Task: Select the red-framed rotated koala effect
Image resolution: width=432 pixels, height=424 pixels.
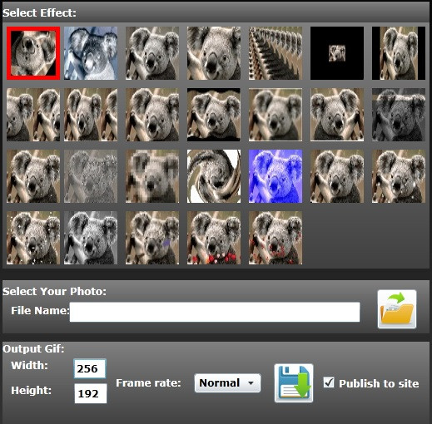Action: tap(33, 53)
